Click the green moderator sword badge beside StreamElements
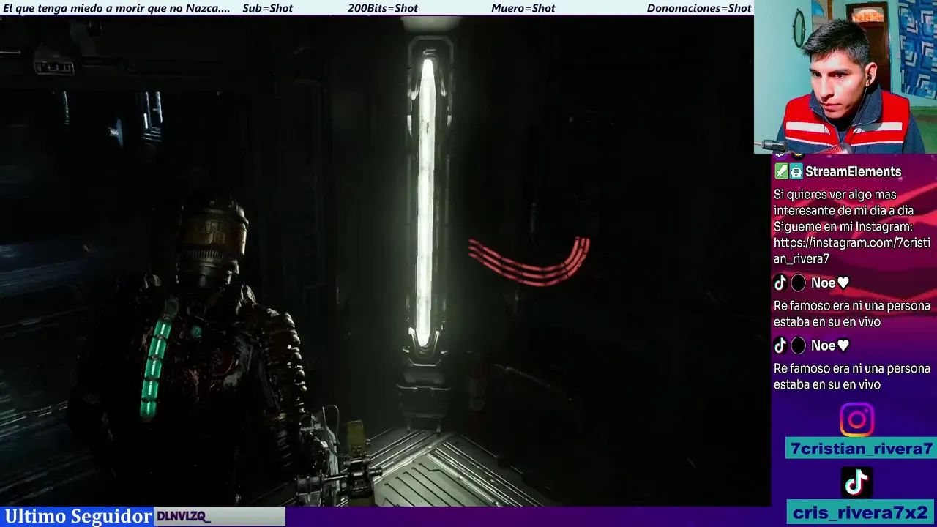 click(781, 171)
